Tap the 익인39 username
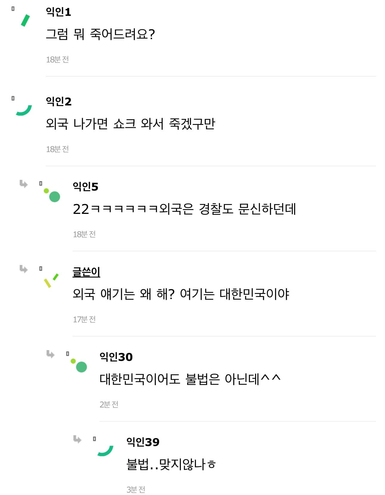The image size is (385, 495). [x=143, y=442]
